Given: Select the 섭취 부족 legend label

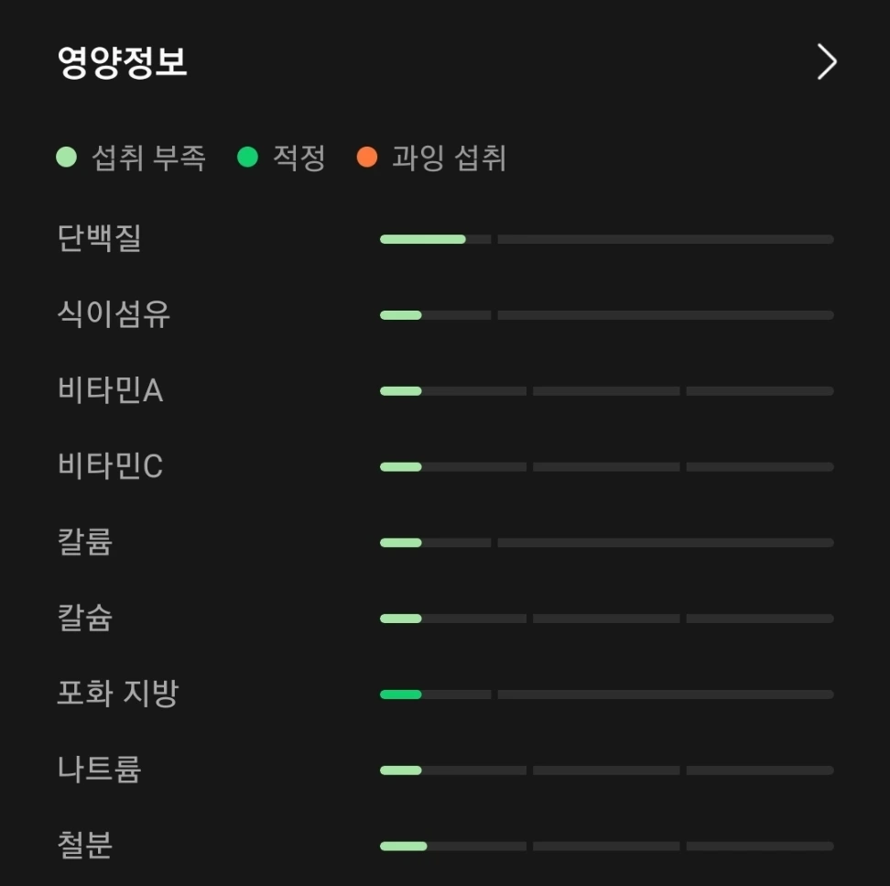Looking at the screenshot, I should tap(148, 158).
